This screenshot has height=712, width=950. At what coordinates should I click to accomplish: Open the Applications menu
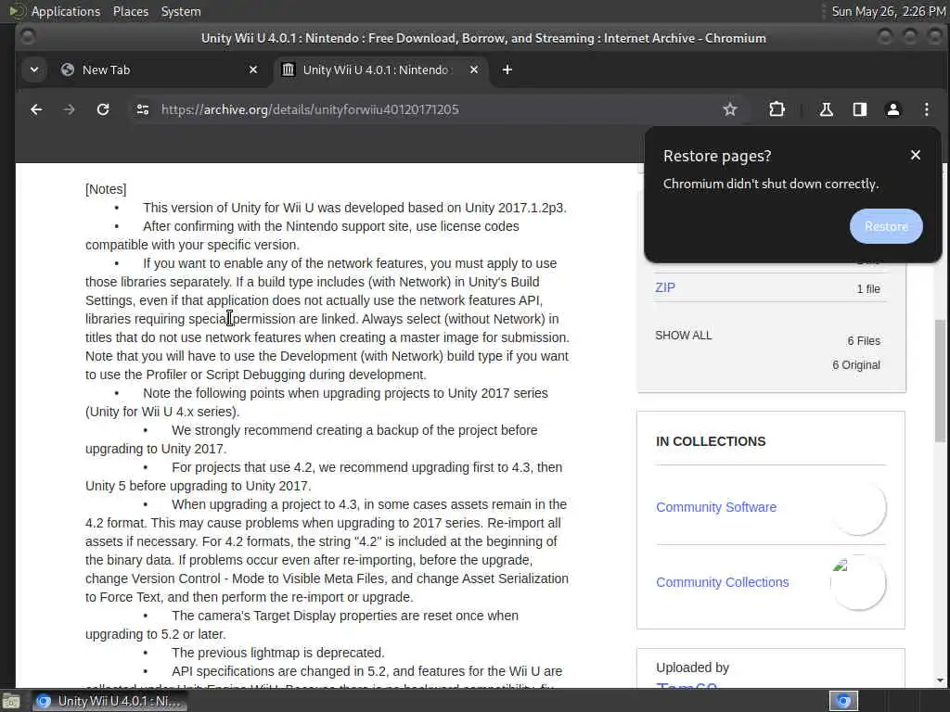click(x=66, y=11)
